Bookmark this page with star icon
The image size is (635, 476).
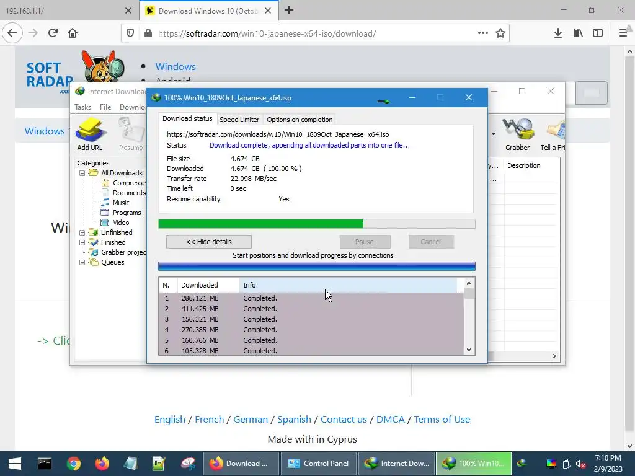coord(500,33)
